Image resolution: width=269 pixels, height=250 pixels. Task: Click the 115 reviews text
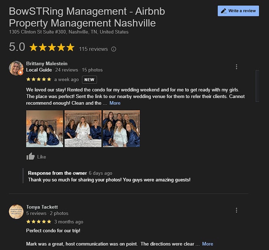tap(93, 49)
